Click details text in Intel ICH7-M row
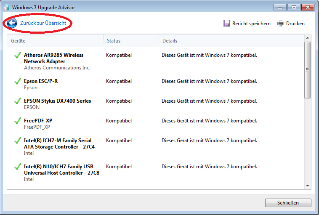This screenshot has height=215, width=319. pyautogui.click(x=209, y=141)
